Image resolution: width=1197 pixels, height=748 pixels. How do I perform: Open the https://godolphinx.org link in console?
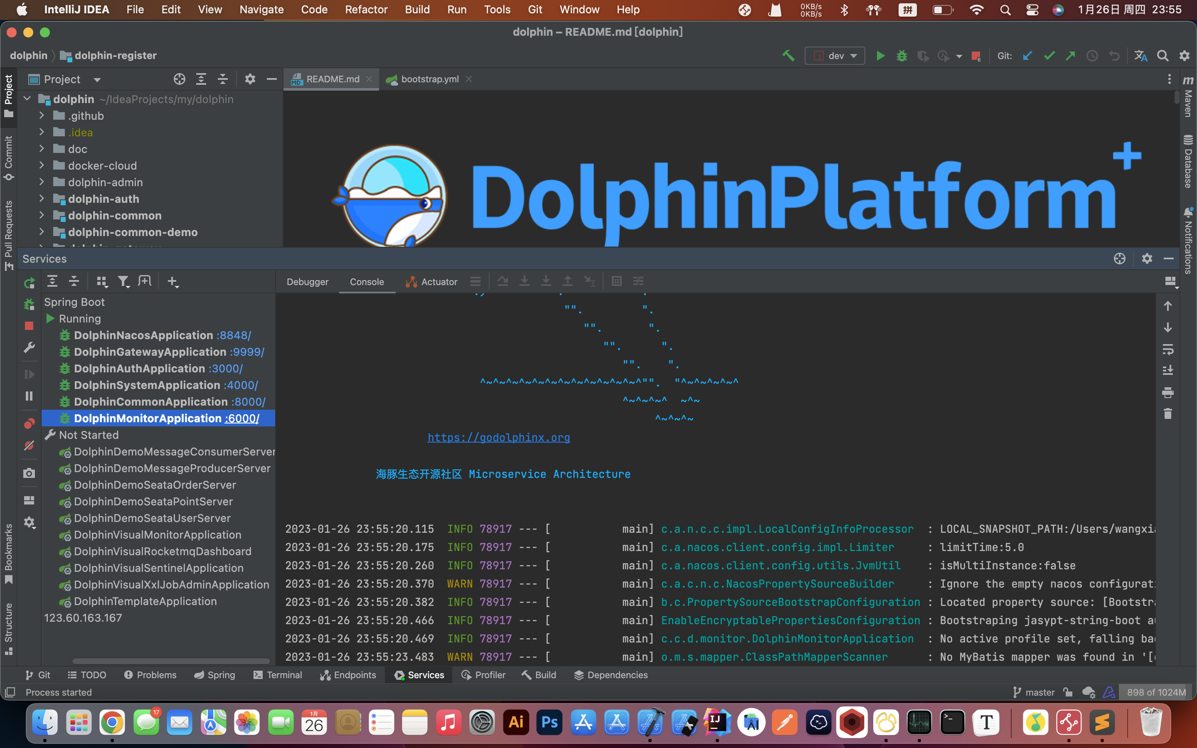(499, 437)
